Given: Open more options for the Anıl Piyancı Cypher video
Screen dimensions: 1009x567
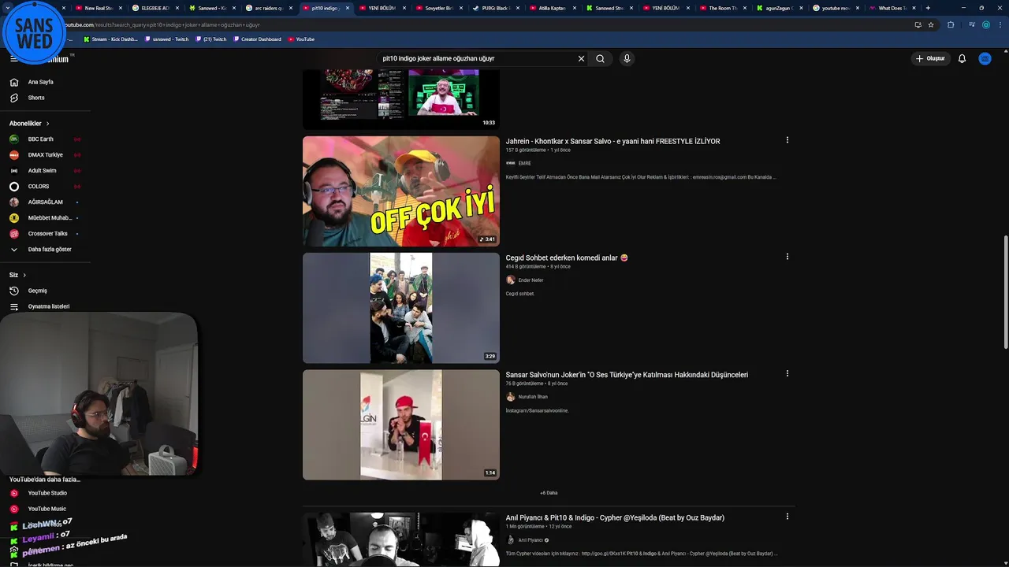Looking at the screenshot, I should 787,517.
